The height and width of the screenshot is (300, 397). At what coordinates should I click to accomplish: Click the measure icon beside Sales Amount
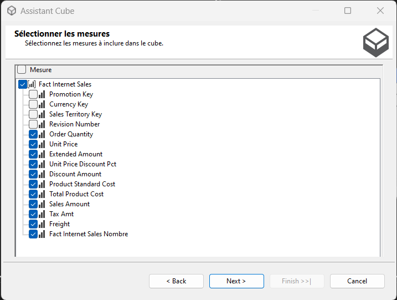42,204
